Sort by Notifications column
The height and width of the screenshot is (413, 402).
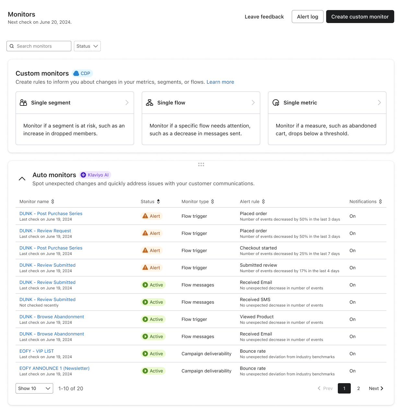point(380,201)
